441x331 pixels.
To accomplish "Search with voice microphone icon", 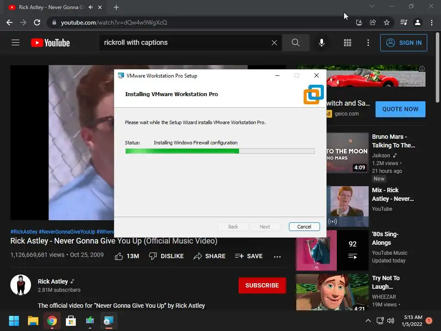I will [x=321, y=43].
